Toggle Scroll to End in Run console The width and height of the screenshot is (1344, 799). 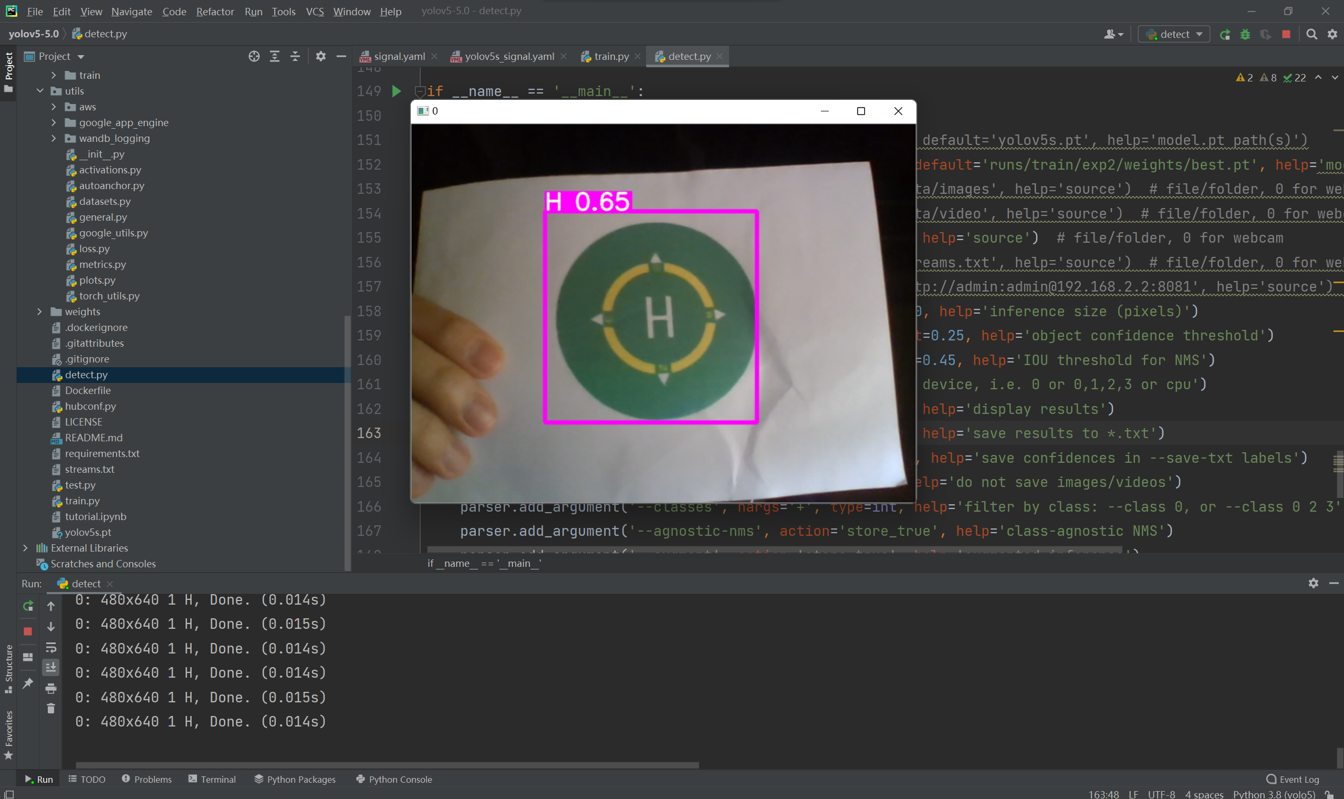tap(51, 668)
